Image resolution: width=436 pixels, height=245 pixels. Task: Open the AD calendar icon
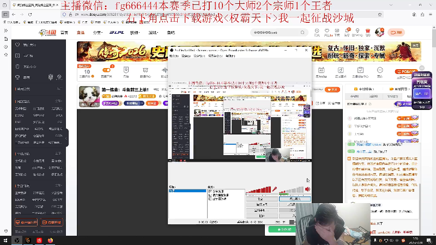(x=321, y=70)
